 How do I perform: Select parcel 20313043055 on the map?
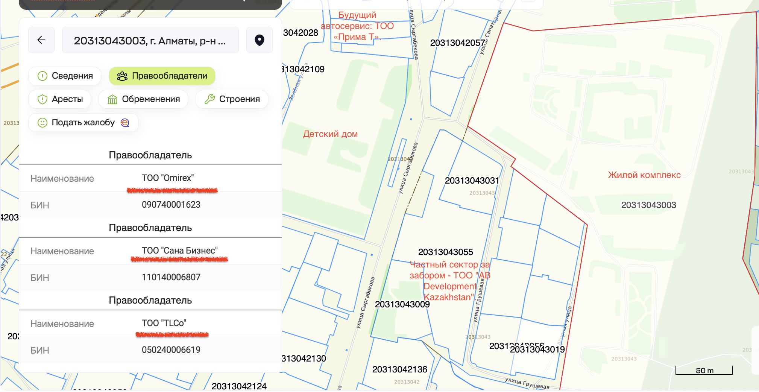tap(445, 252)
